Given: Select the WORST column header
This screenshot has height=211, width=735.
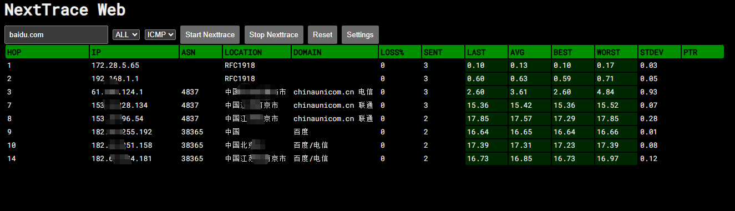Looking at the screenshot, I should pyautogui.click(x=616, y=52).
